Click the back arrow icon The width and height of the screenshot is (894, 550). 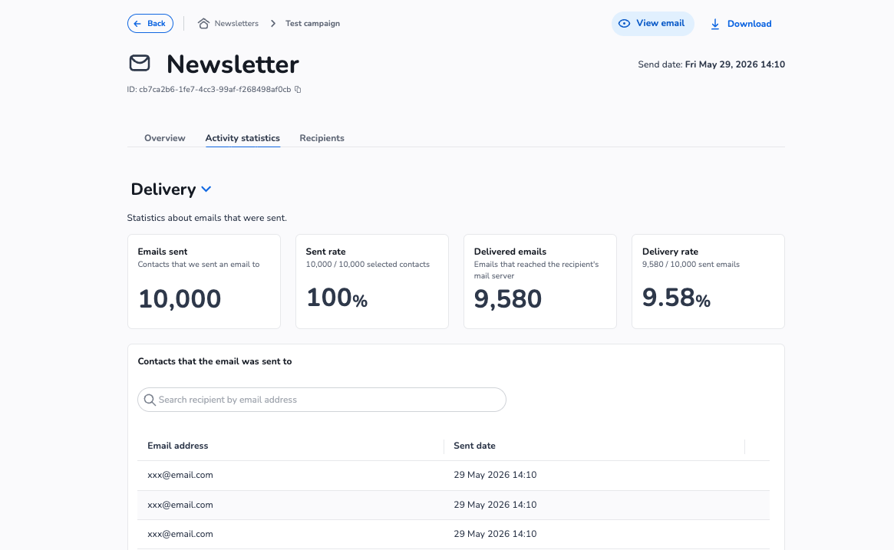(137, 23)
